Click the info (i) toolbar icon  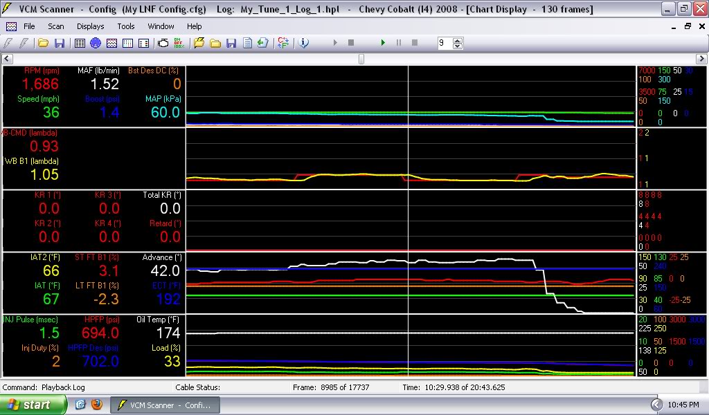click(303, 43)
